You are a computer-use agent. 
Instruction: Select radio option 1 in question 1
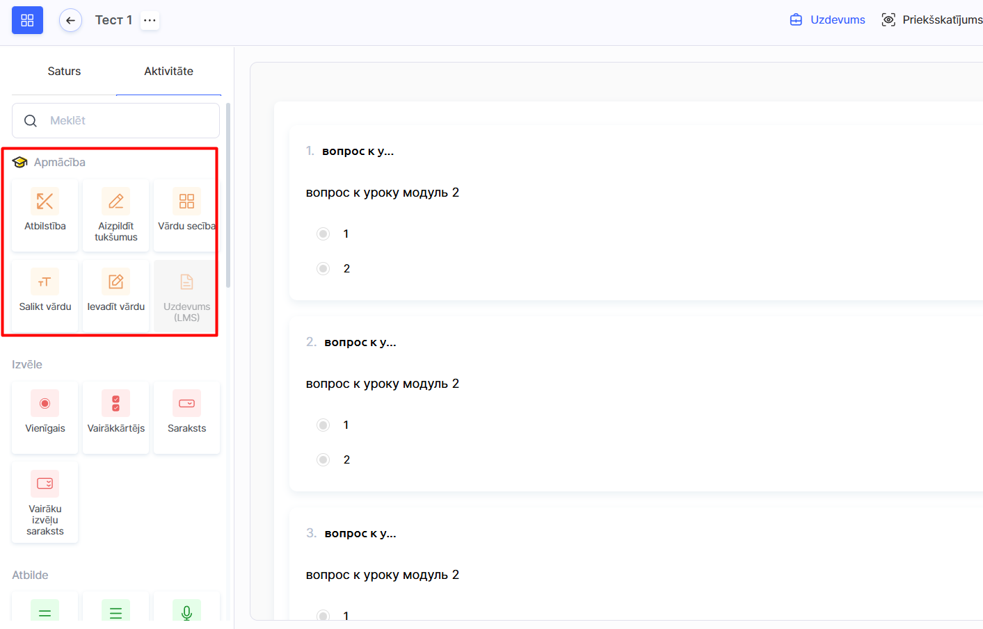tap(323, 234)
